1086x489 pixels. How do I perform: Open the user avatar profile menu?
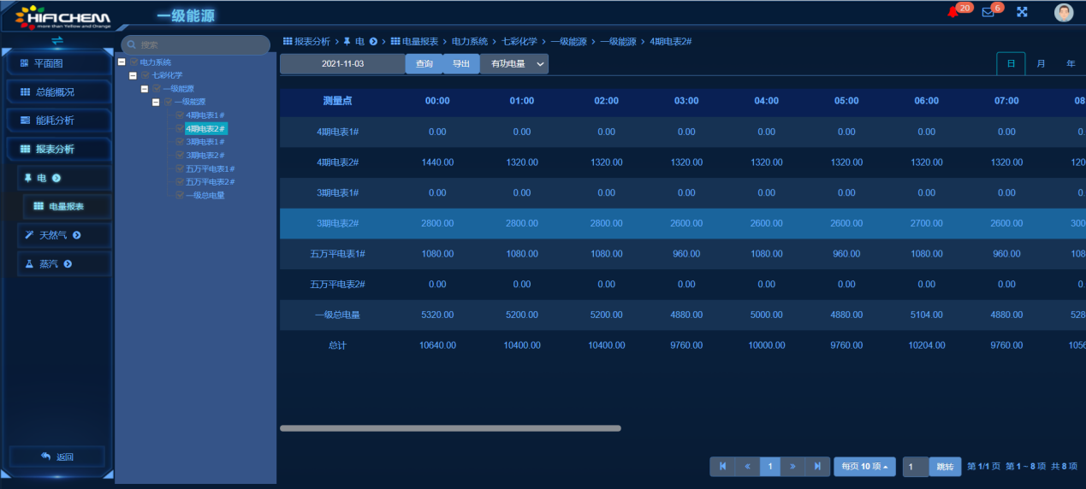(x=1064, y=13)
